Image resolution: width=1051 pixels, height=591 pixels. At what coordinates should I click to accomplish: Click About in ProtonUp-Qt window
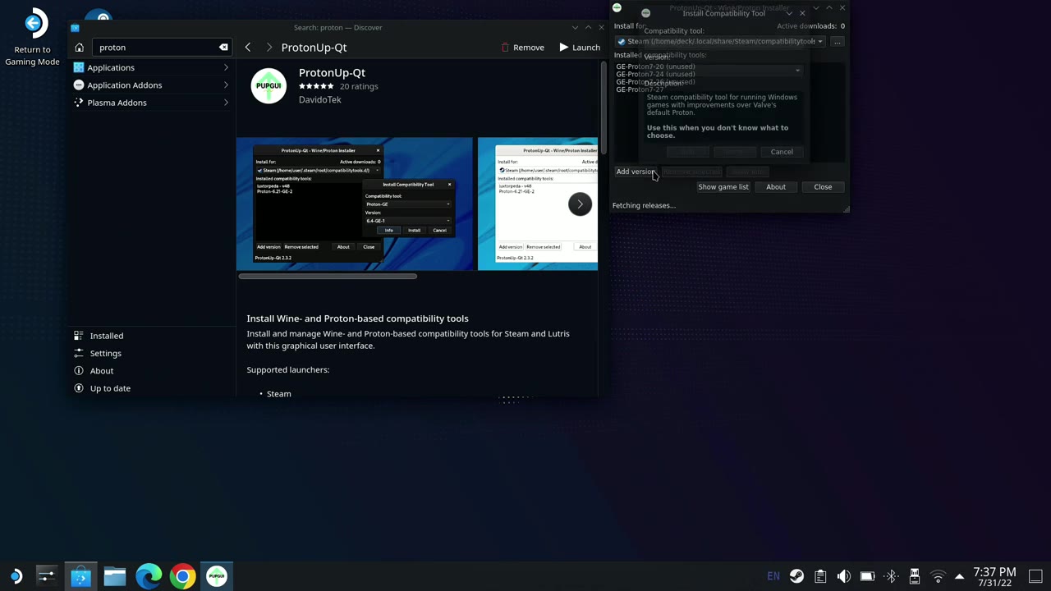tap(776, 187)
